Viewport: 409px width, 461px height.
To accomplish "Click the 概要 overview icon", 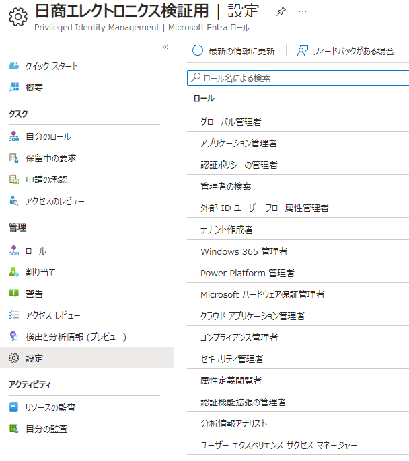I will tap(14, 87).
